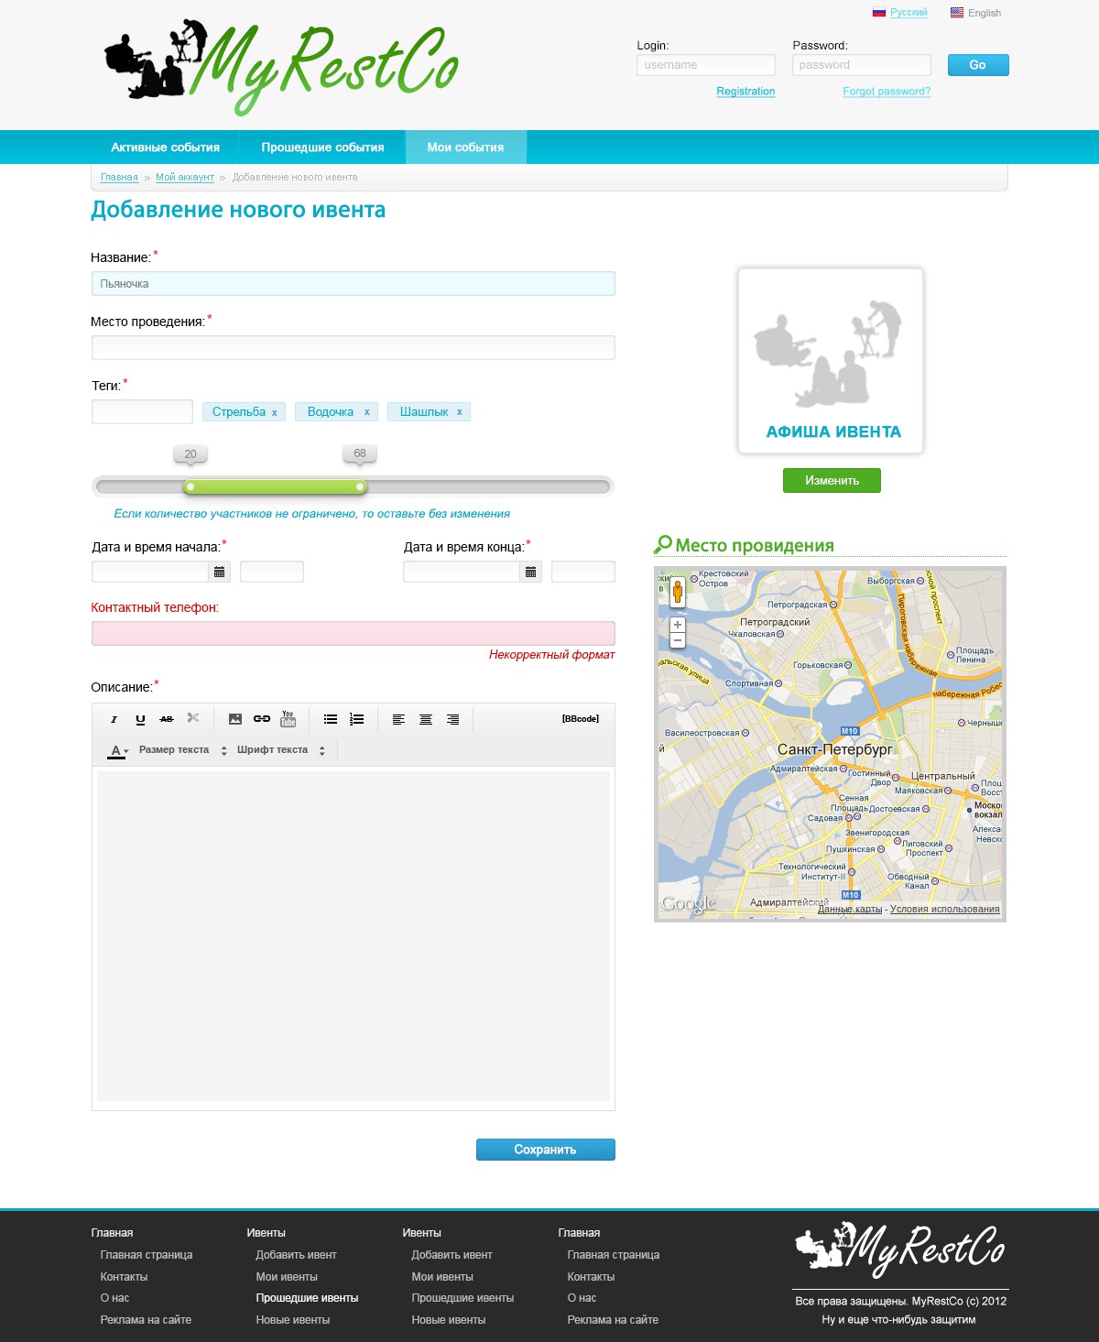Insert a hyperlink via the chain icon

click(262, 719)
